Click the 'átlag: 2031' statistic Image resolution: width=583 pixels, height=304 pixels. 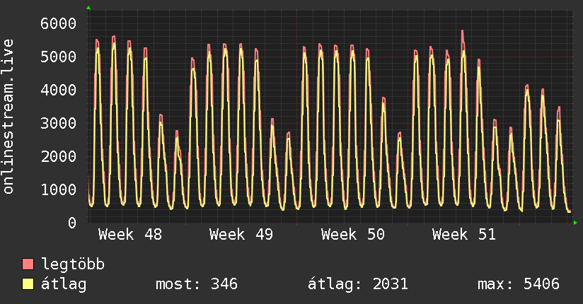[358, 284]
